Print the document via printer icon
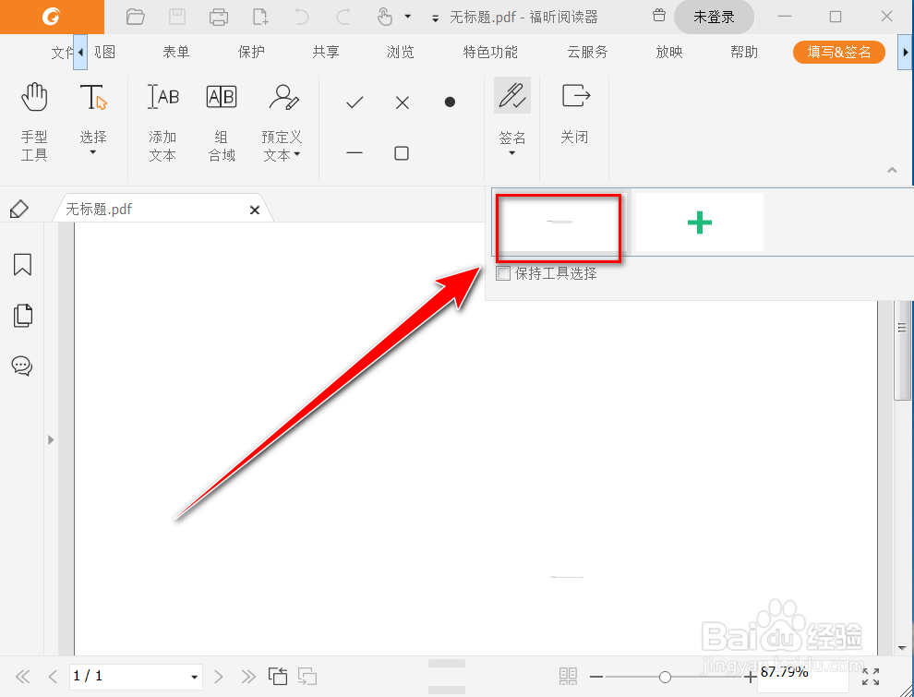 [219, 17]
